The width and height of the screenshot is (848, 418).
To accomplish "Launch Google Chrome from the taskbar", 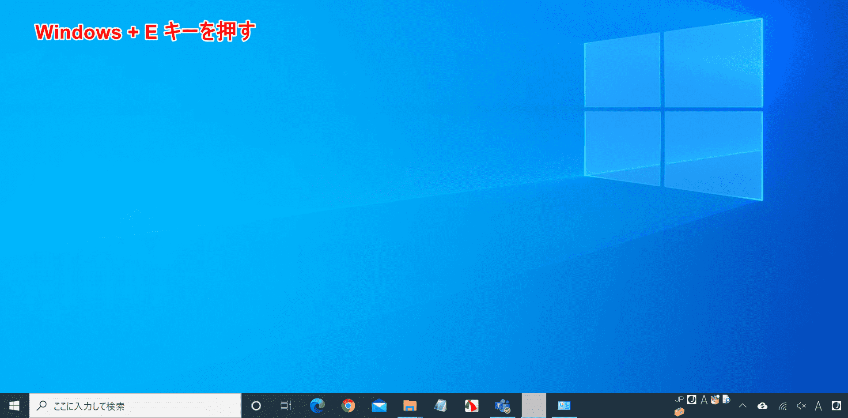I will click(x=348, y=406).
